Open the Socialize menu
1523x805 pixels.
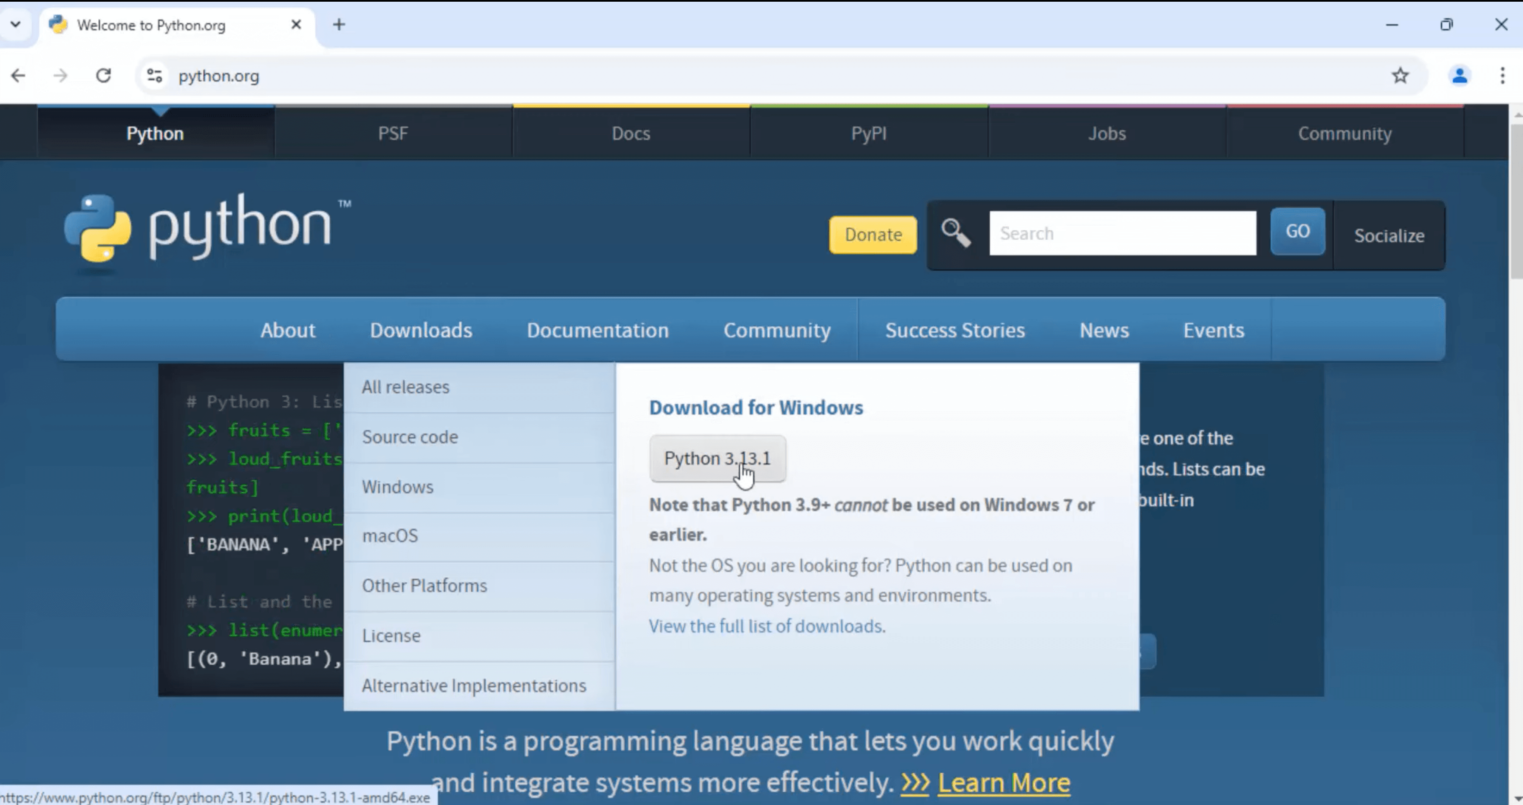(1389, 235)
